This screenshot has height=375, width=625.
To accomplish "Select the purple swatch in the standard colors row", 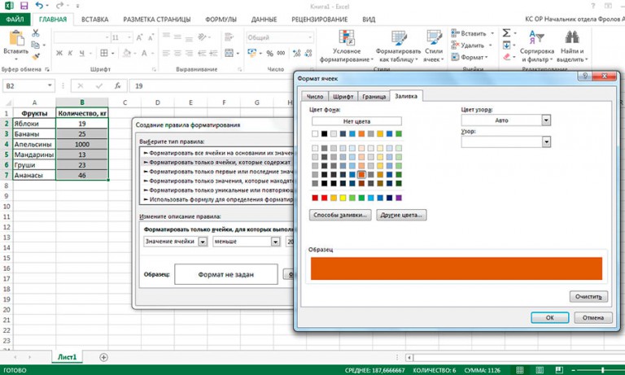I will pos(399,198).
